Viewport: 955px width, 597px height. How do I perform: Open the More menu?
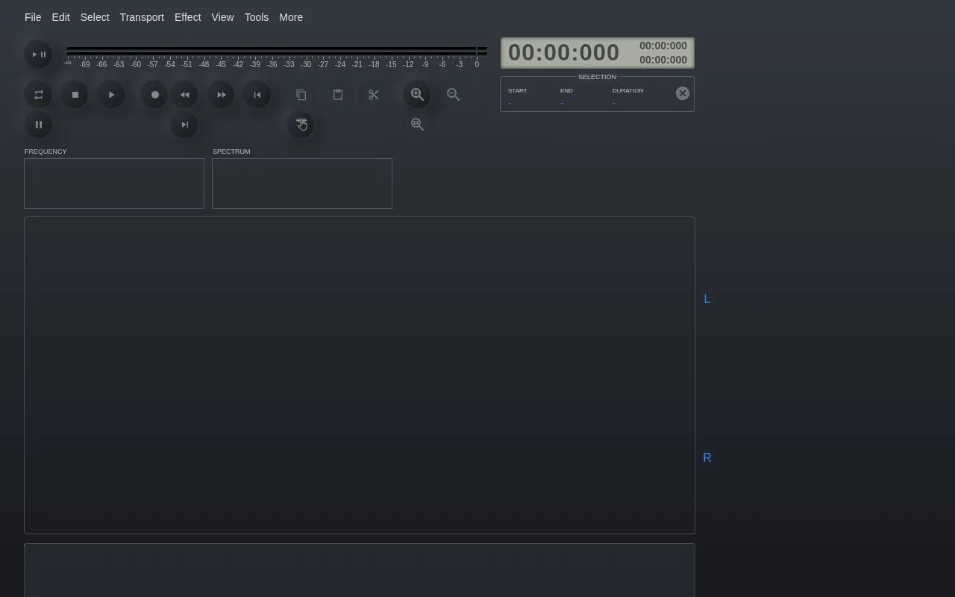[x=291, y=17]
